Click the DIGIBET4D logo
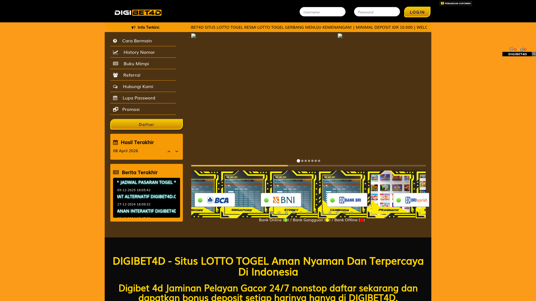The image size is (536, 301). (x=138, y=13)
